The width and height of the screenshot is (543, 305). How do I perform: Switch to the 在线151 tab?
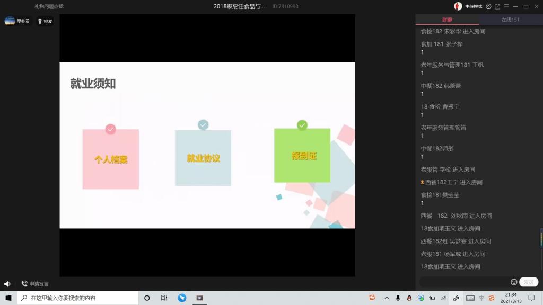click(511, 20)
